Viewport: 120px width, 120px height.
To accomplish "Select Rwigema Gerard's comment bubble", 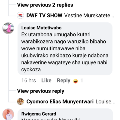I will 65,114.
